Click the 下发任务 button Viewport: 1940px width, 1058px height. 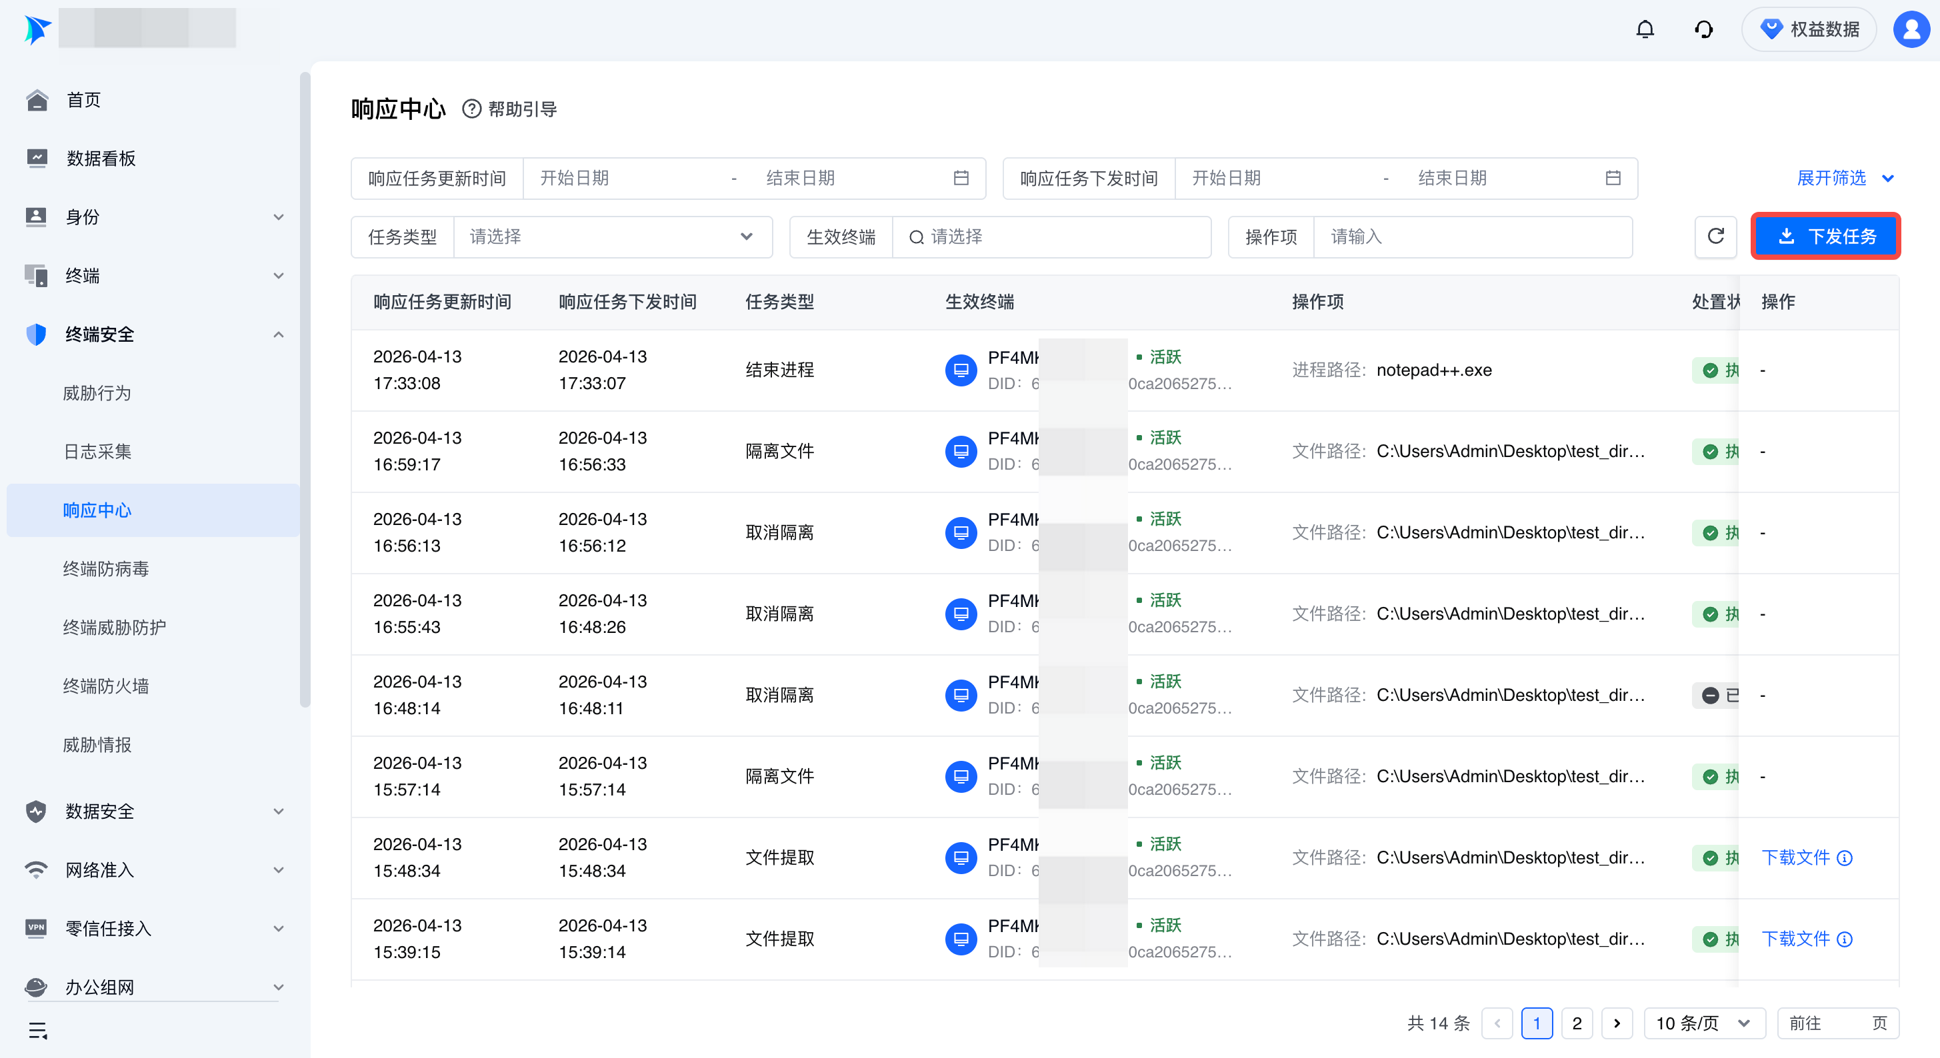(1825, 237)
